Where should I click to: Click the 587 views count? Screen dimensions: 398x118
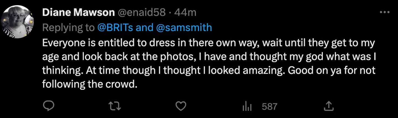coord(269,106)
